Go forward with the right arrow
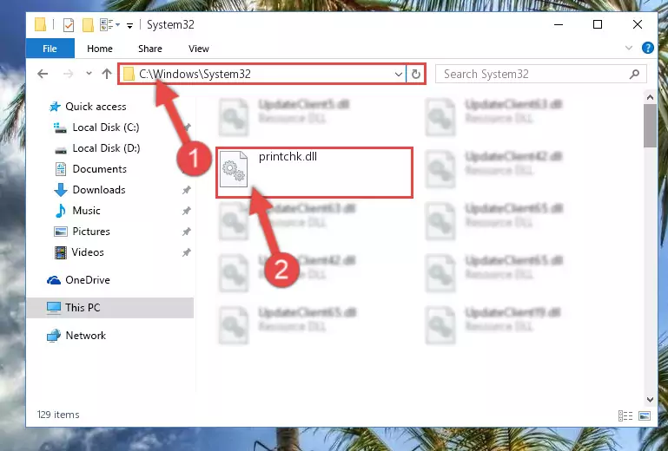Screen dimensions: 668x451 coord(68,74)
